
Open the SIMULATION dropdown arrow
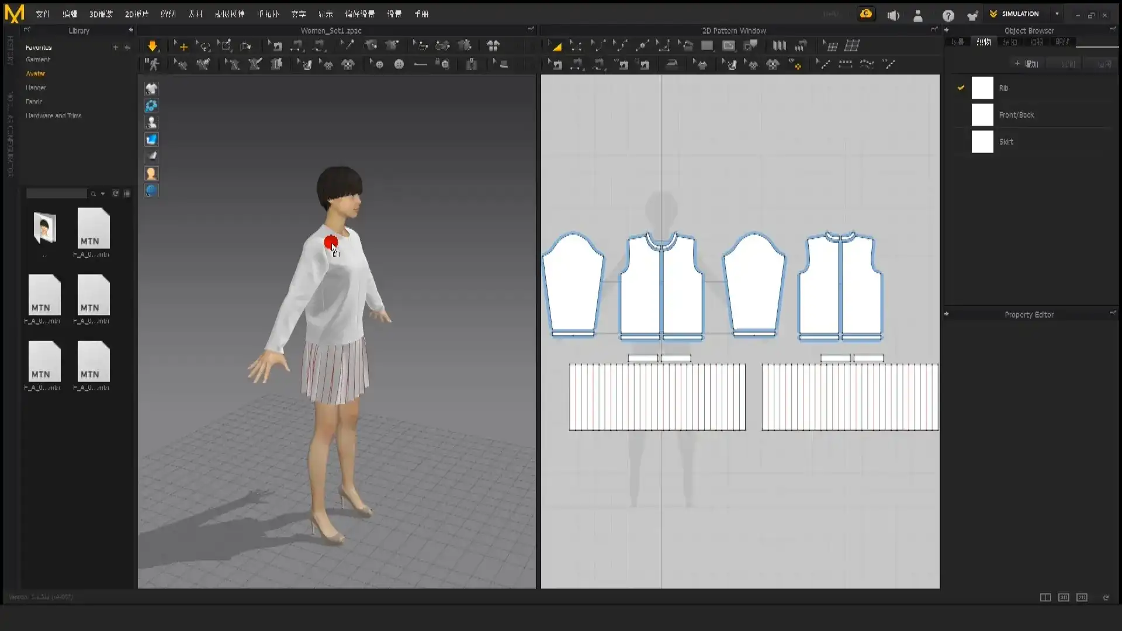pos(1056,13)
